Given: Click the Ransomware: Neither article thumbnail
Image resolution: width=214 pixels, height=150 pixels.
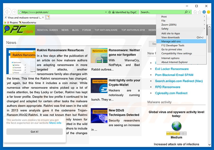Looking at the screenshot, I should click(x=99, y=55).
